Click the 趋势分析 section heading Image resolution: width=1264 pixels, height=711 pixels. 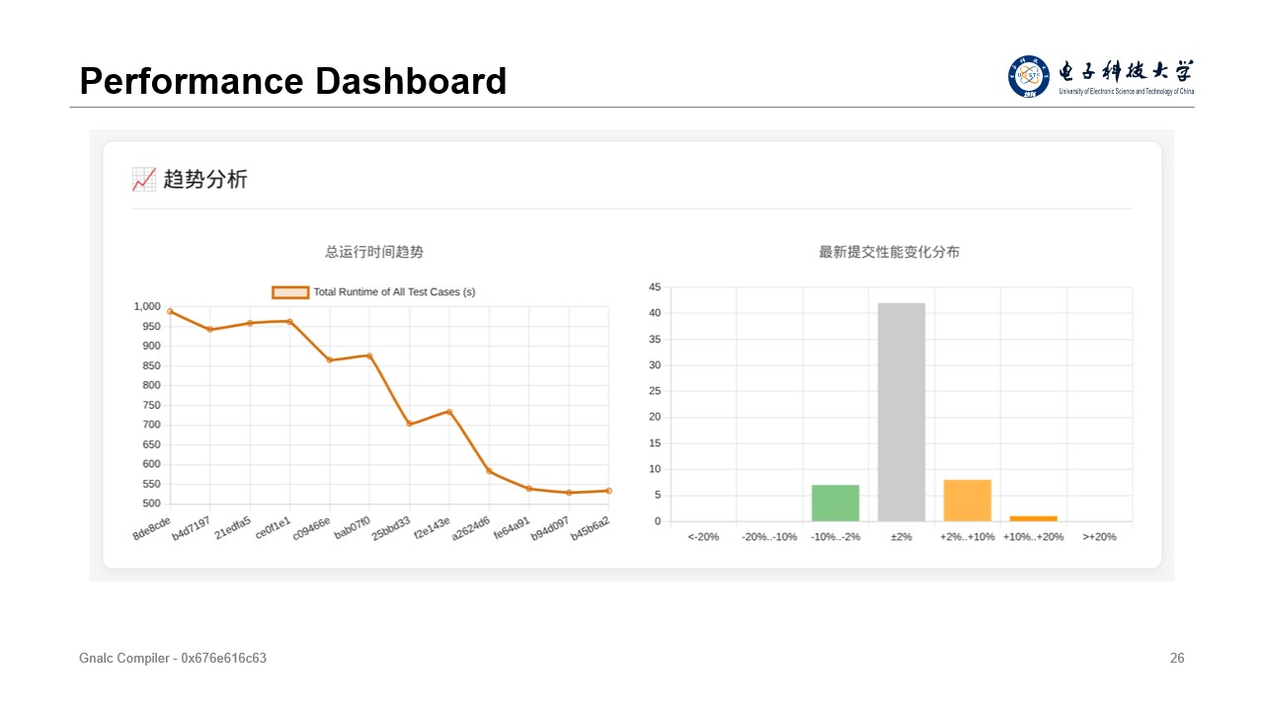205,180
